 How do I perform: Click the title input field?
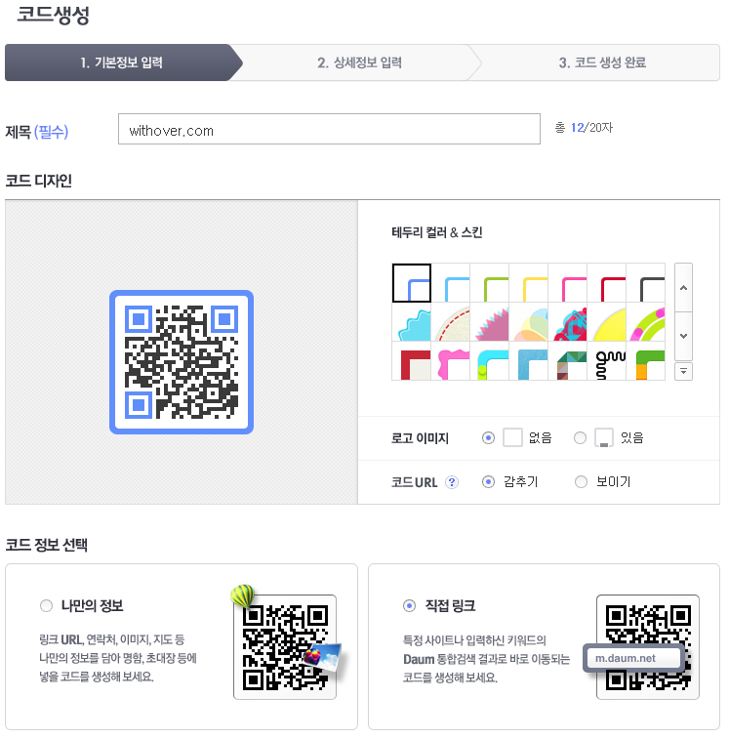329,129
